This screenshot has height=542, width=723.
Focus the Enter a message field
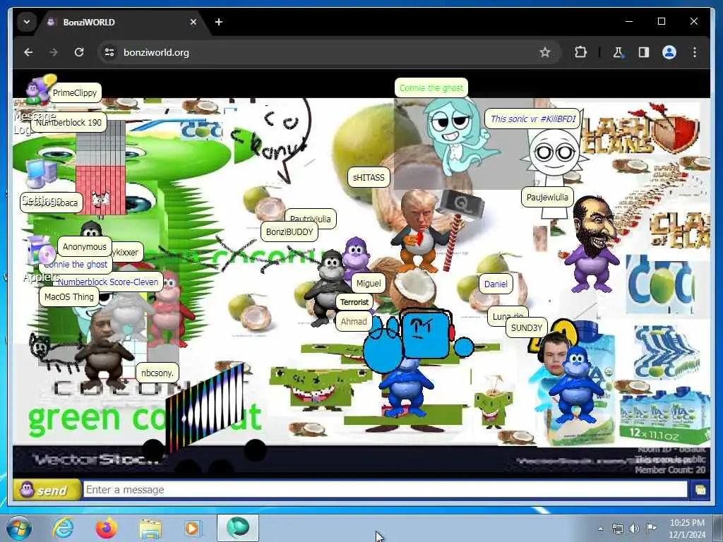tap(385, 490)
